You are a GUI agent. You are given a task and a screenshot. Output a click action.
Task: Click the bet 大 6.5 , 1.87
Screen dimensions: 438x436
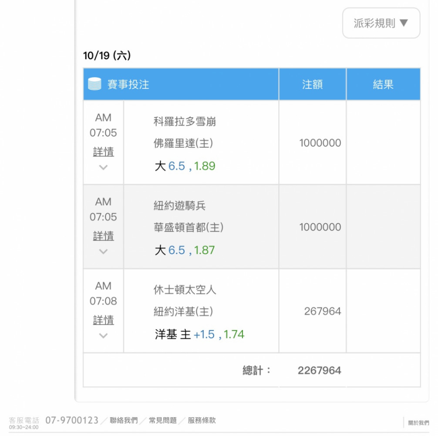[185, 250]
